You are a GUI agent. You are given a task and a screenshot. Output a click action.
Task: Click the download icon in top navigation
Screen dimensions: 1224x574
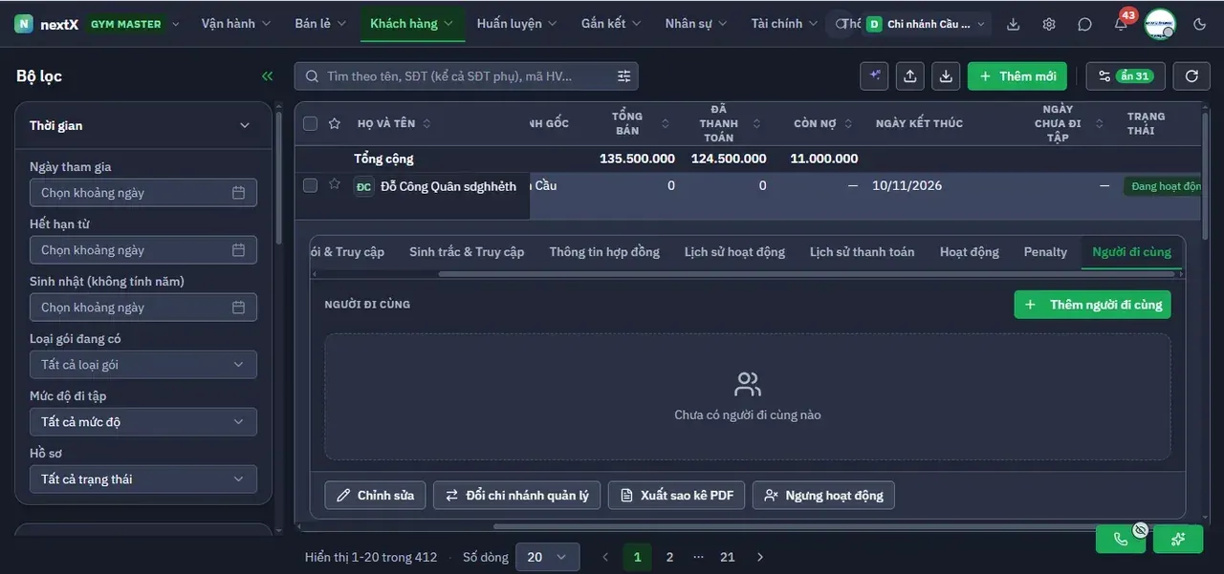[1014, 24]
